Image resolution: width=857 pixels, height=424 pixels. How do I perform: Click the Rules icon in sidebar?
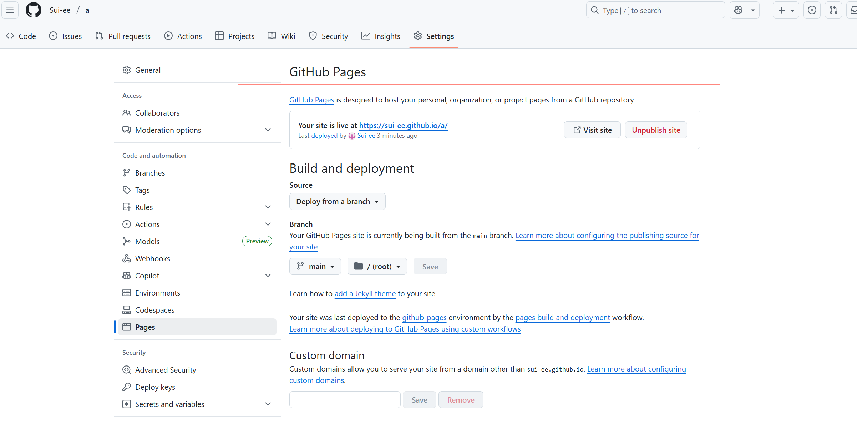coord(127,207)
